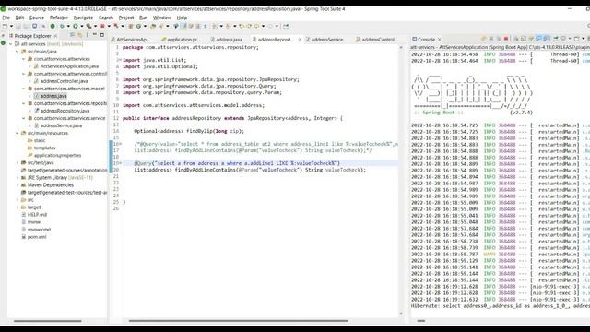
Task: Click Remove All Terminated Launches icon
Action: [x=499, y=39]
